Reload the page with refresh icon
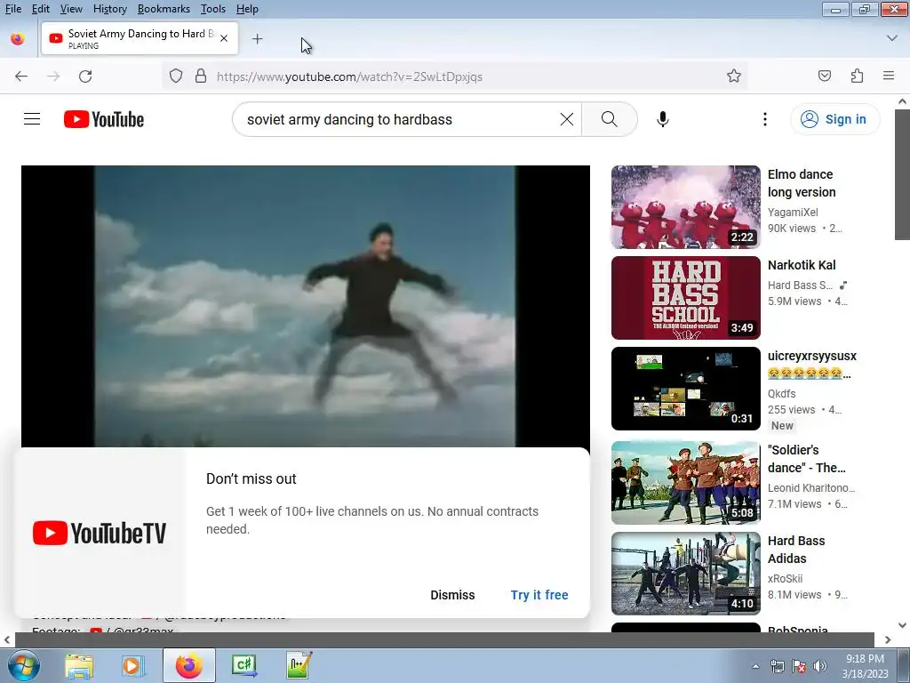910x683 pixels. (85, 76)
